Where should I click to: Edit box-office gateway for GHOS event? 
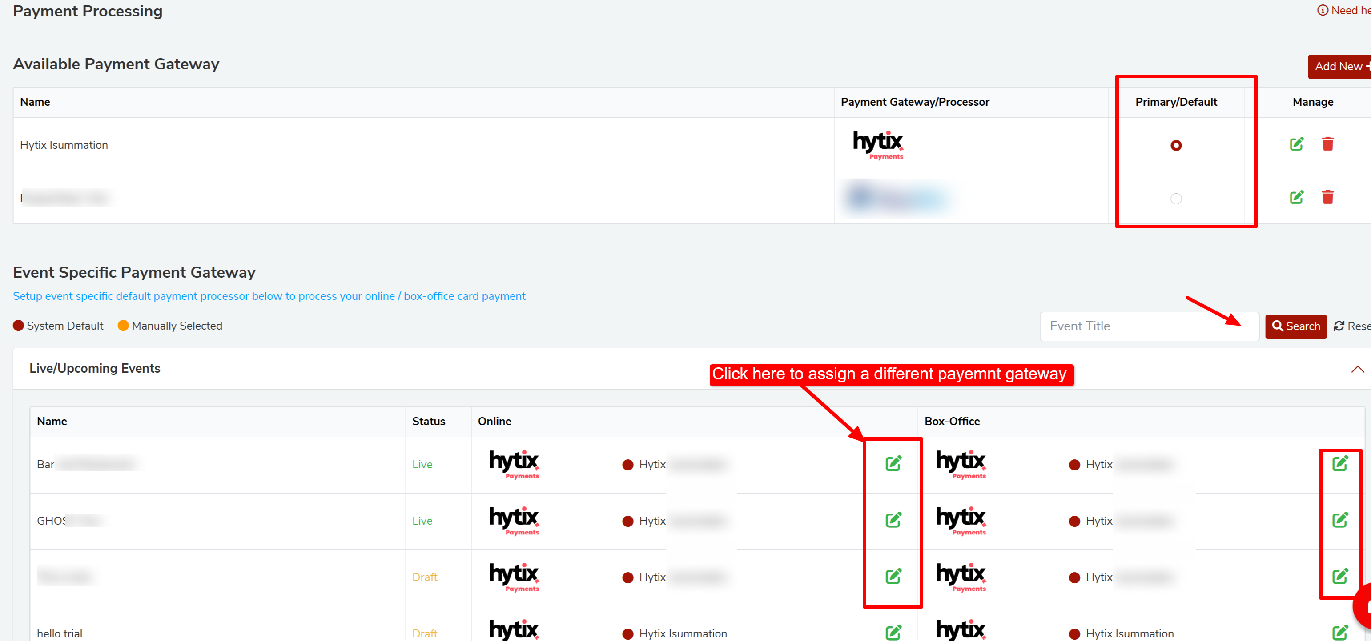coord(1339,520)
